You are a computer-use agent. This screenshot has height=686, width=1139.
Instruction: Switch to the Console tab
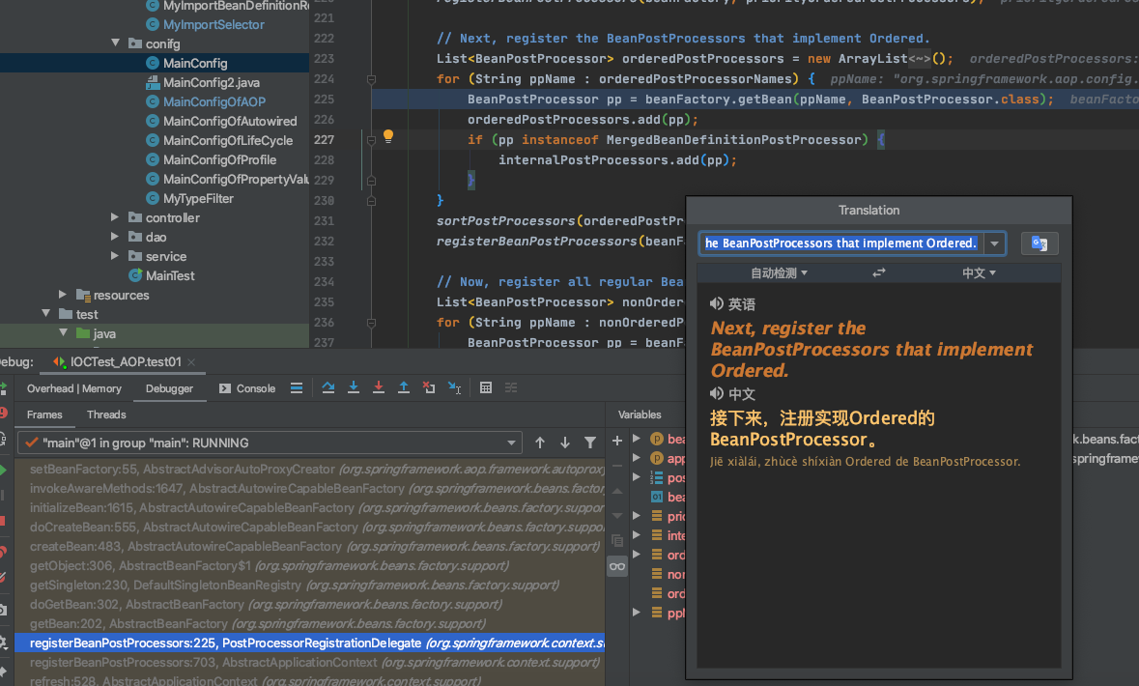tap(247, 388)
